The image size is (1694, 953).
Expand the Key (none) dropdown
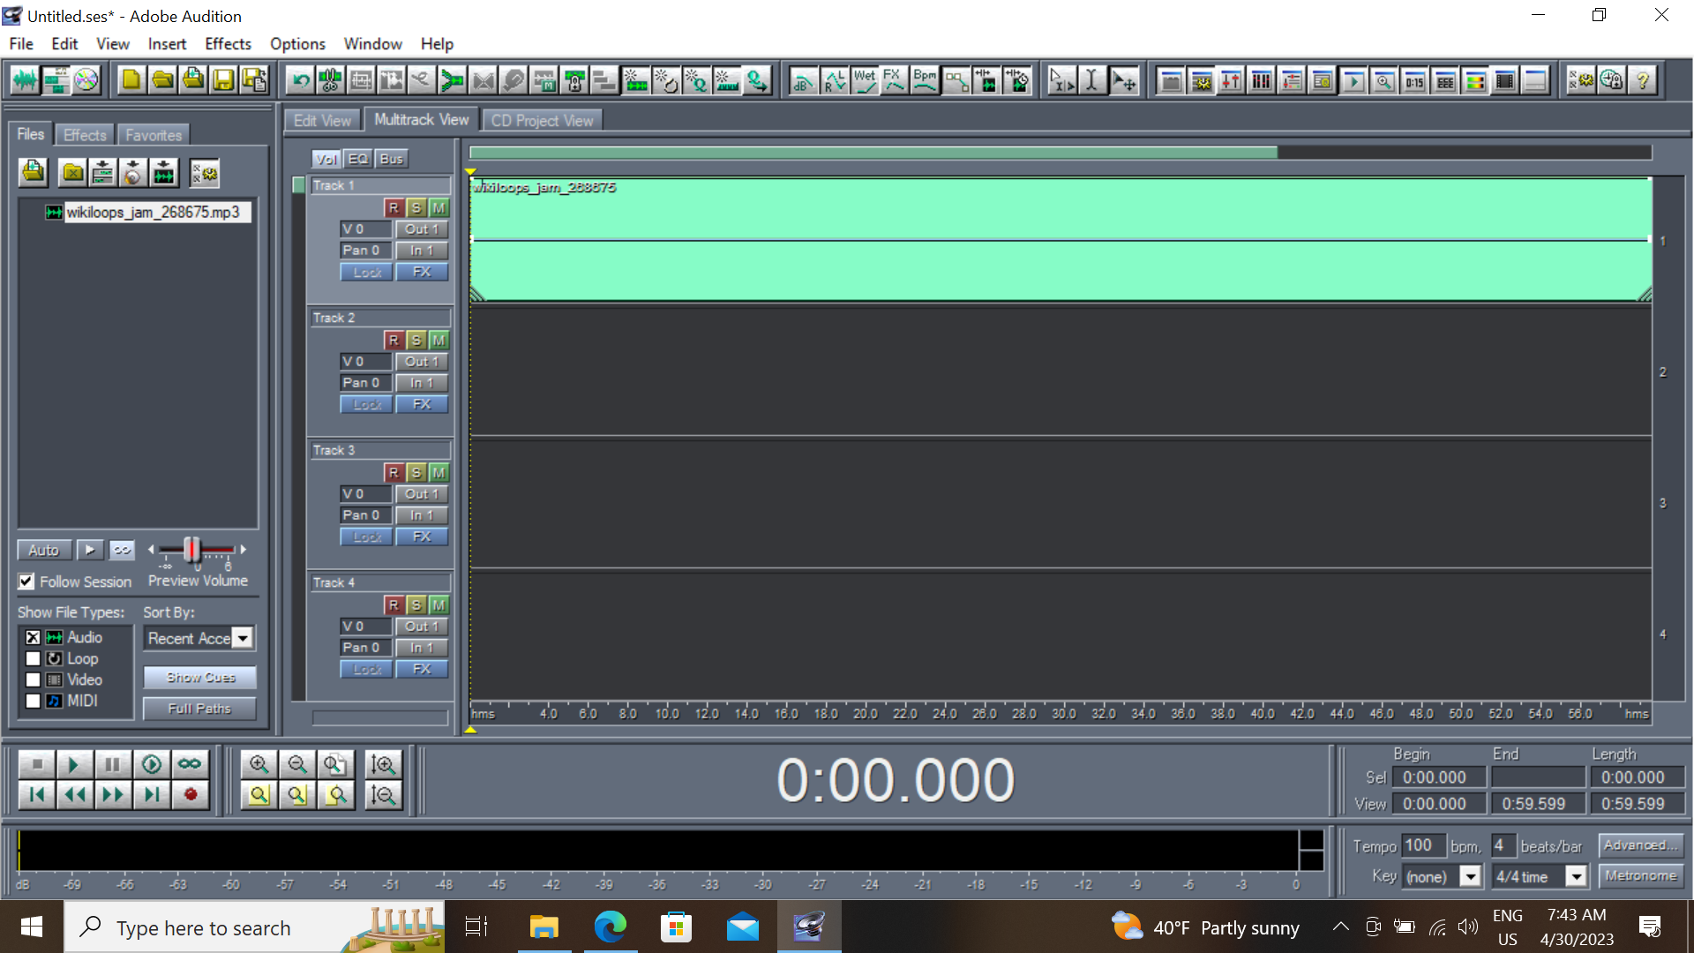1470,876
